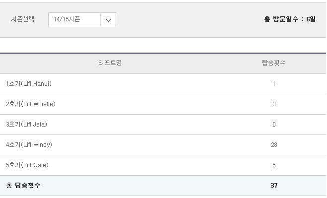Screen dimensions: 327x198
Task: Click the ride count 5 for Lift Gale
Action: tap(274, 165)
